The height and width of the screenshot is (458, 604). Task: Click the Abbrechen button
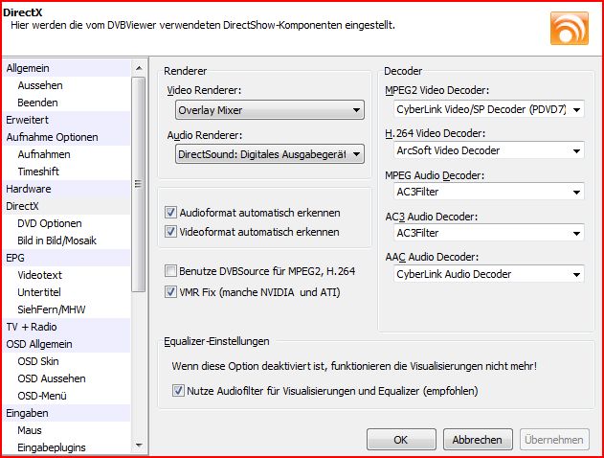coord(478,440)
